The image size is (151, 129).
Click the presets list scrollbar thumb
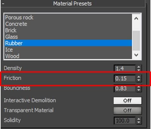point(136,41)
